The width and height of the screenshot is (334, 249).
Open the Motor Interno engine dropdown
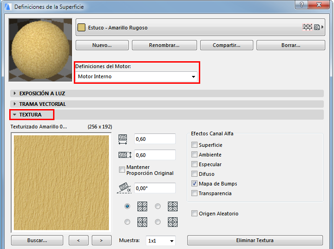(137, 76)
